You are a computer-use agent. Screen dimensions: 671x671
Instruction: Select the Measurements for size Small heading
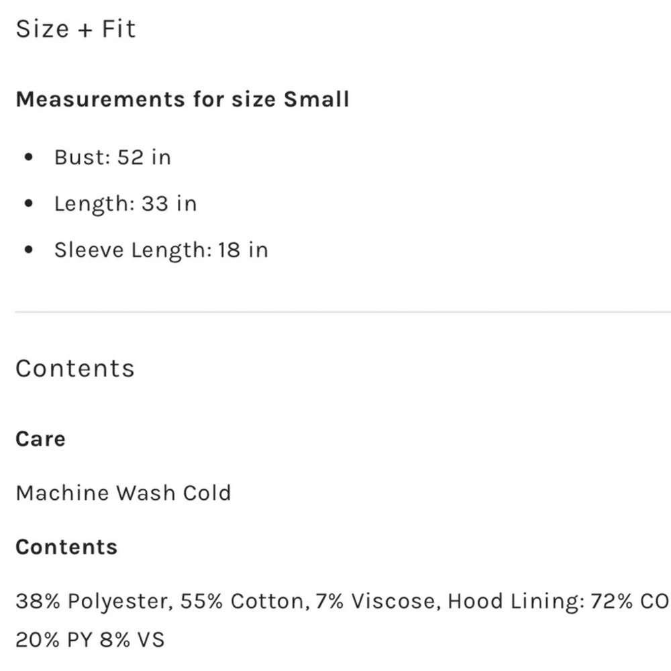click(182, 99)
